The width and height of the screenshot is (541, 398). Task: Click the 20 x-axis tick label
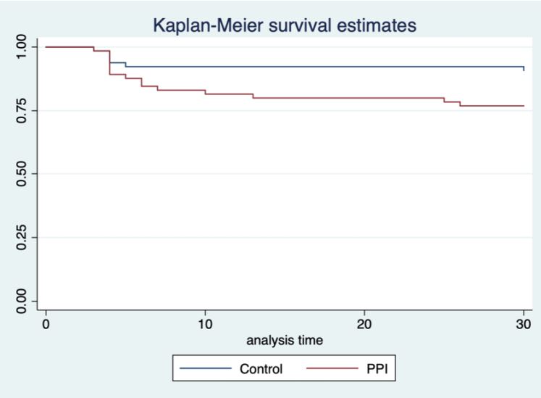click(x=364, y=323)
